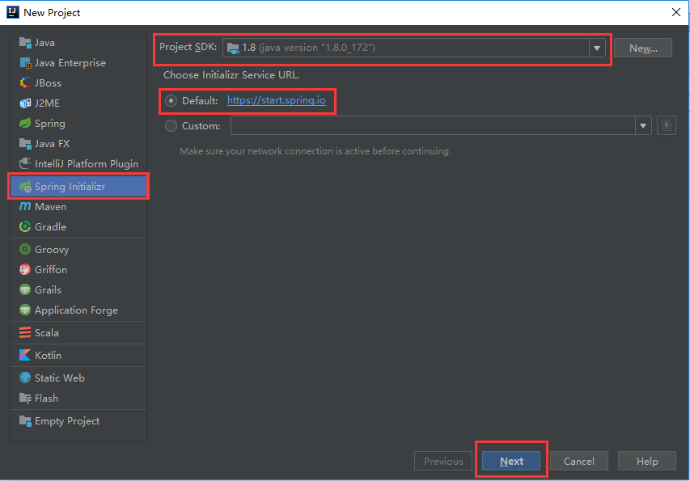
Task: Select Java Enterprise icon in list
Action: pyautogui.click(x=25, y=63)
